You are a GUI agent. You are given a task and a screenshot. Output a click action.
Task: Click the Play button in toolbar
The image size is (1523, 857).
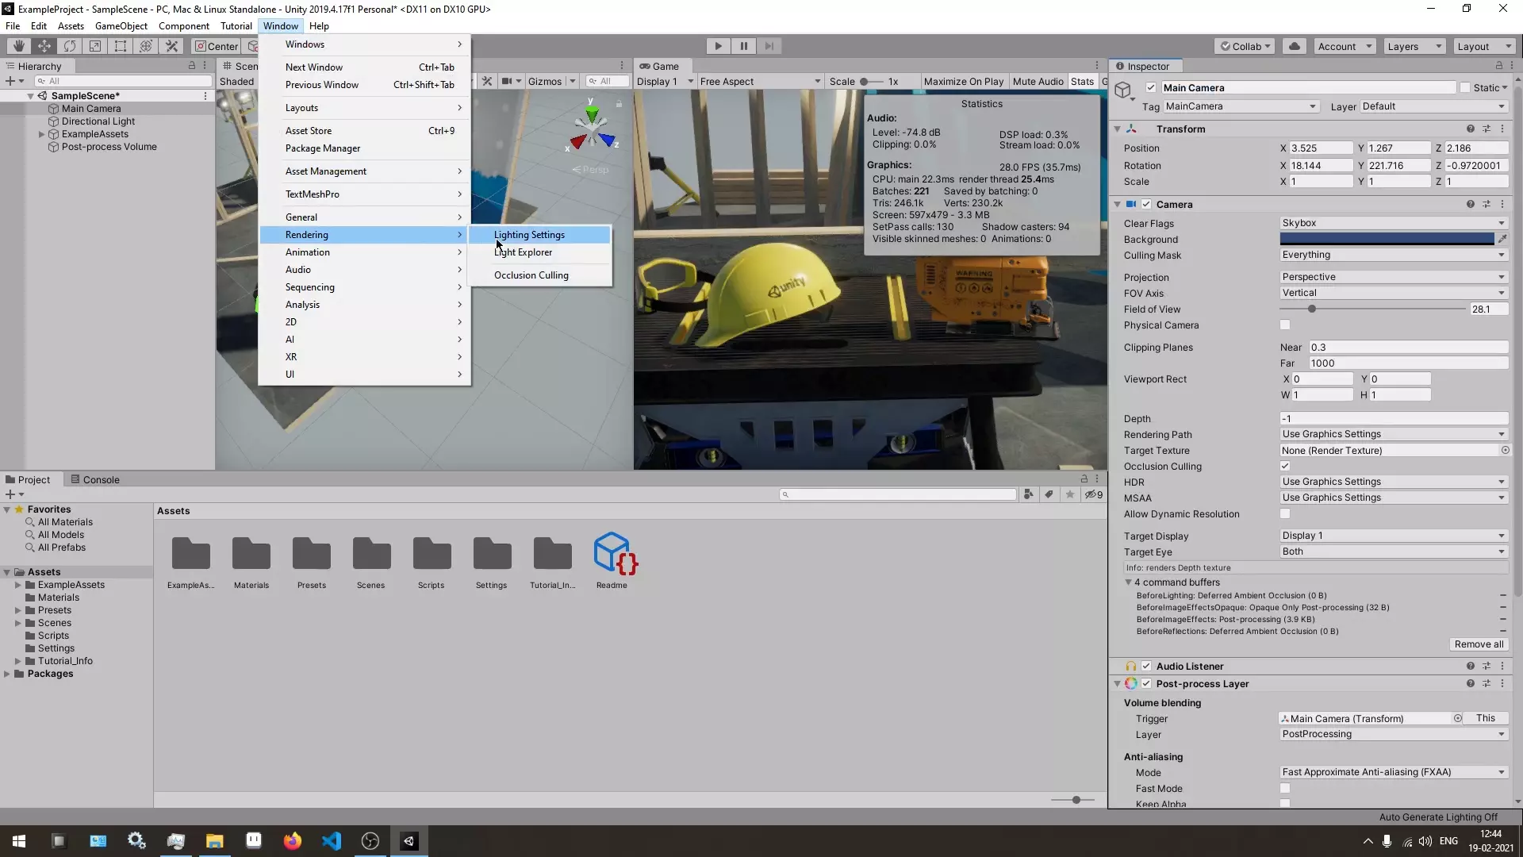click(x=718, y=45)
